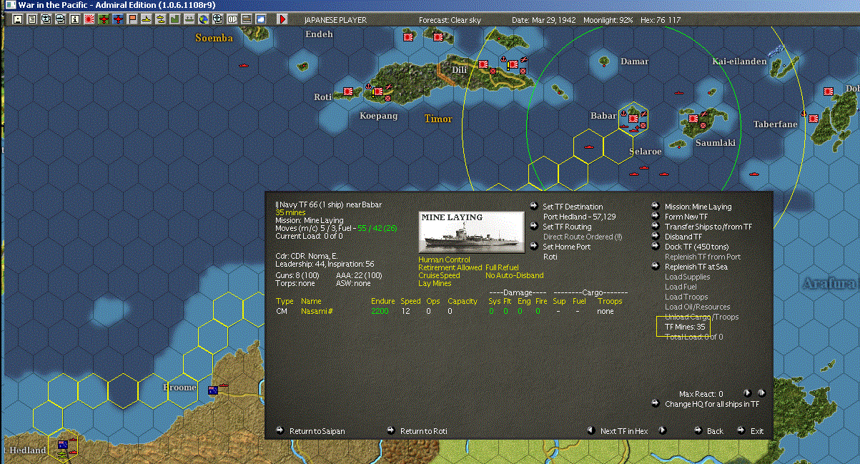Viewport: 860px width, 464px height.
Task: Click the Endure column header
Action: pyautogui.click(x=382, y=301)
